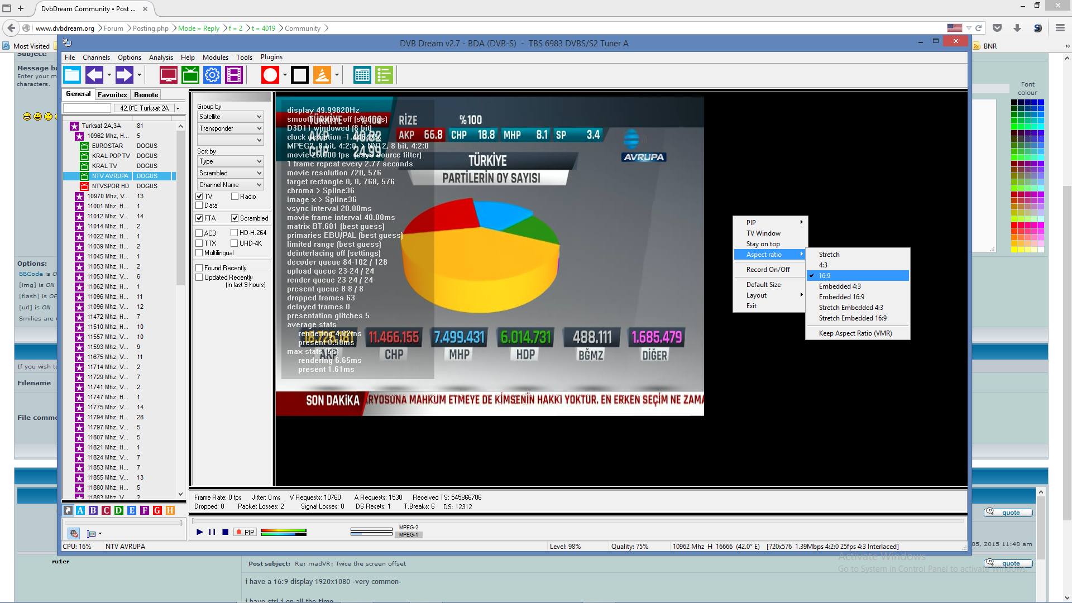Select favorites group G icon
The width and height of the screenshot is (1072, 603).
pos(157,510)
